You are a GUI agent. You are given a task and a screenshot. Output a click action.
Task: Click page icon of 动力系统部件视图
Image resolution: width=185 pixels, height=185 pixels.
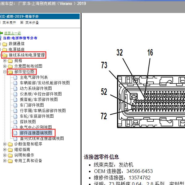coord(15,89)
